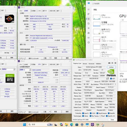Switch to Advanced tab in GPU-Z
The width and height of the screenshot is (127, 127).
tap(91, 64)
